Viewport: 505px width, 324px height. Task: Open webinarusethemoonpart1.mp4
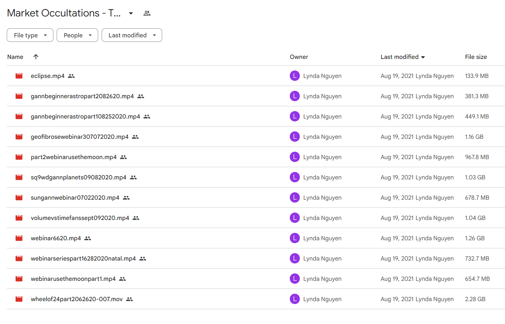point(73,279)
